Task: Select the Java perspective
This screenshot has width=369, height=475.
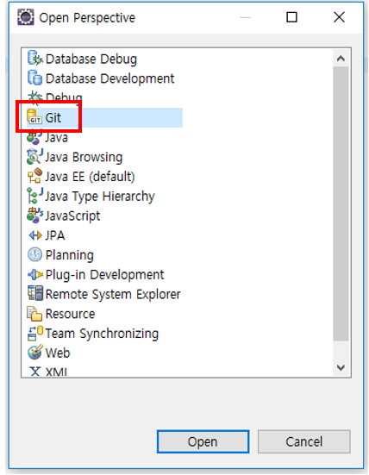Action: coord(56,137)
